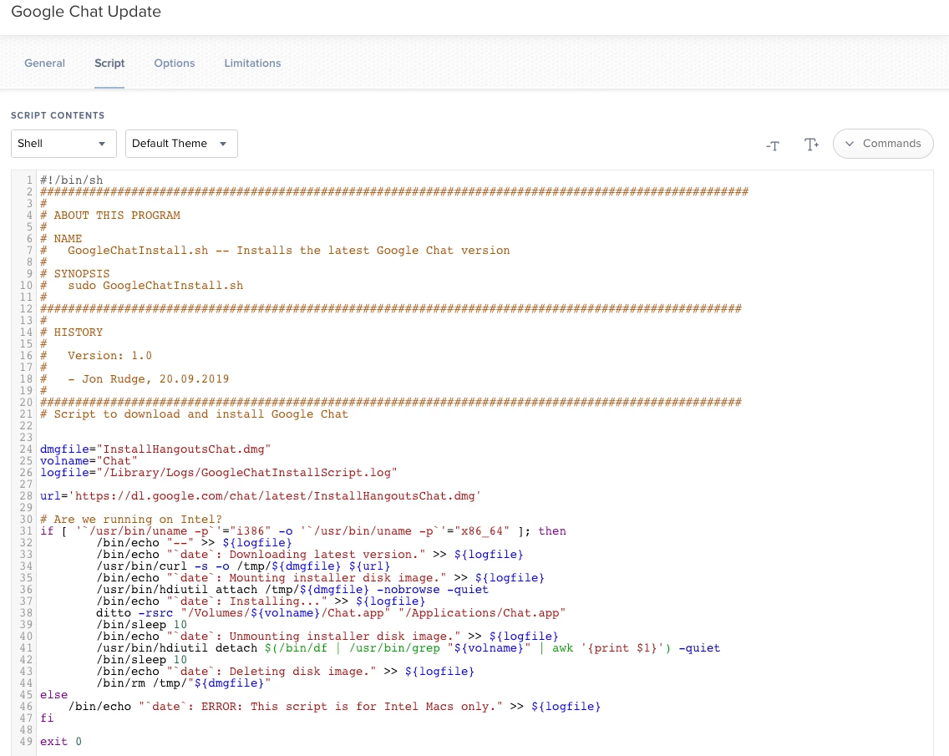Click the '/bin/rm /tmp/' line
This screenshot has height=756, width=949.
coord(184,682)
